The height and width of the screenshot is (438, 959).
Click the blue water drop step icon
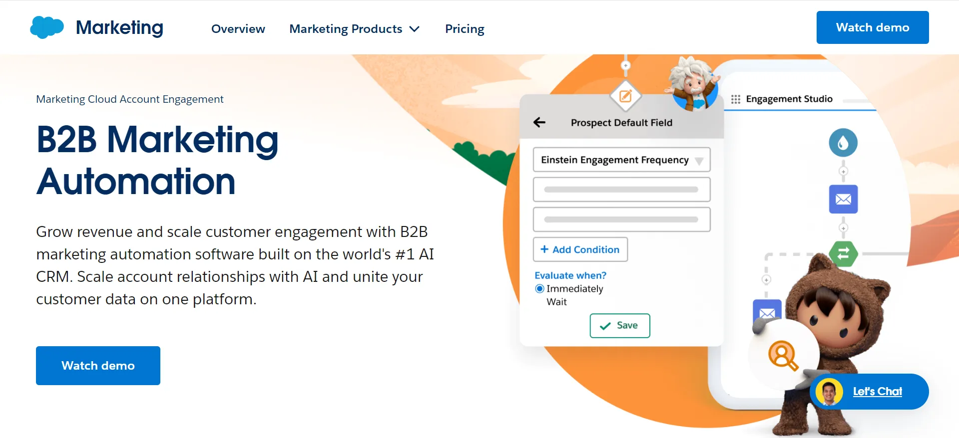[x=843, y=143]
